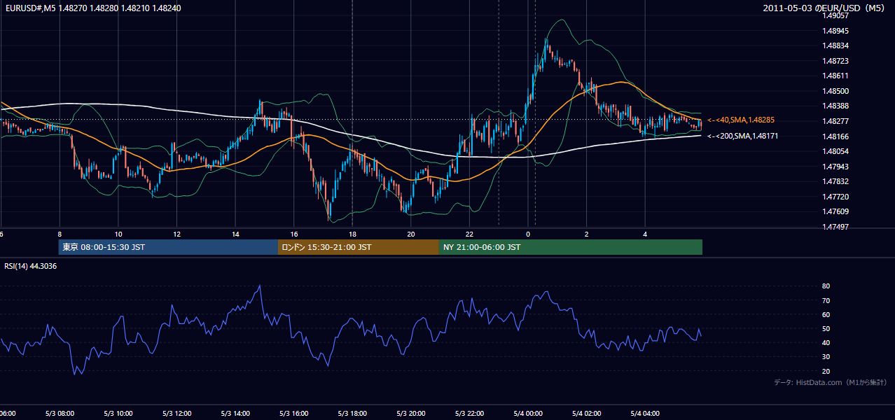
Task: Click price axis label 1.47720
Action: pyautogui.click(x=835, y=197)
